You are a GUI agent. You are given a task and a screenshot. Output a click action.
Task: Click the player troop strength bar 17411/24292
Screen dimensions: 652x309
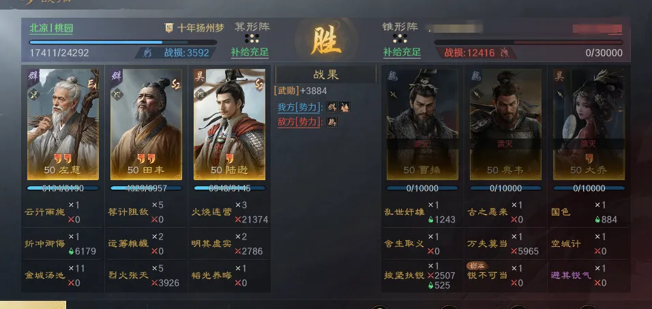(123, 42)
